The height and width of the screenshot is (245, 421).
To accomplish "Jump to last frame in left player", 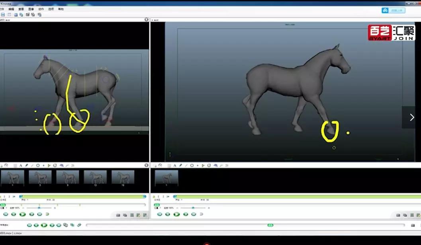I will point(40,214).
